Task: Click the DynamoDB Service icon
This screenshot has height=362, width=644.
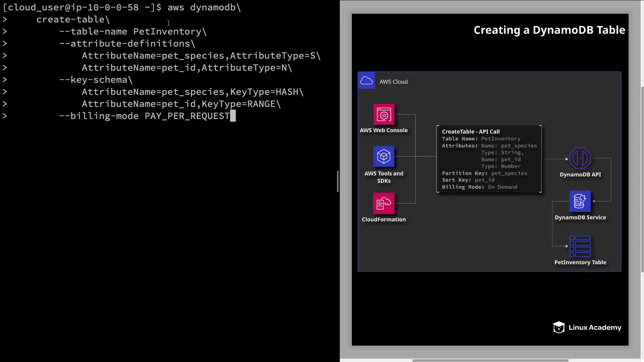Action: tap(580, 201)
